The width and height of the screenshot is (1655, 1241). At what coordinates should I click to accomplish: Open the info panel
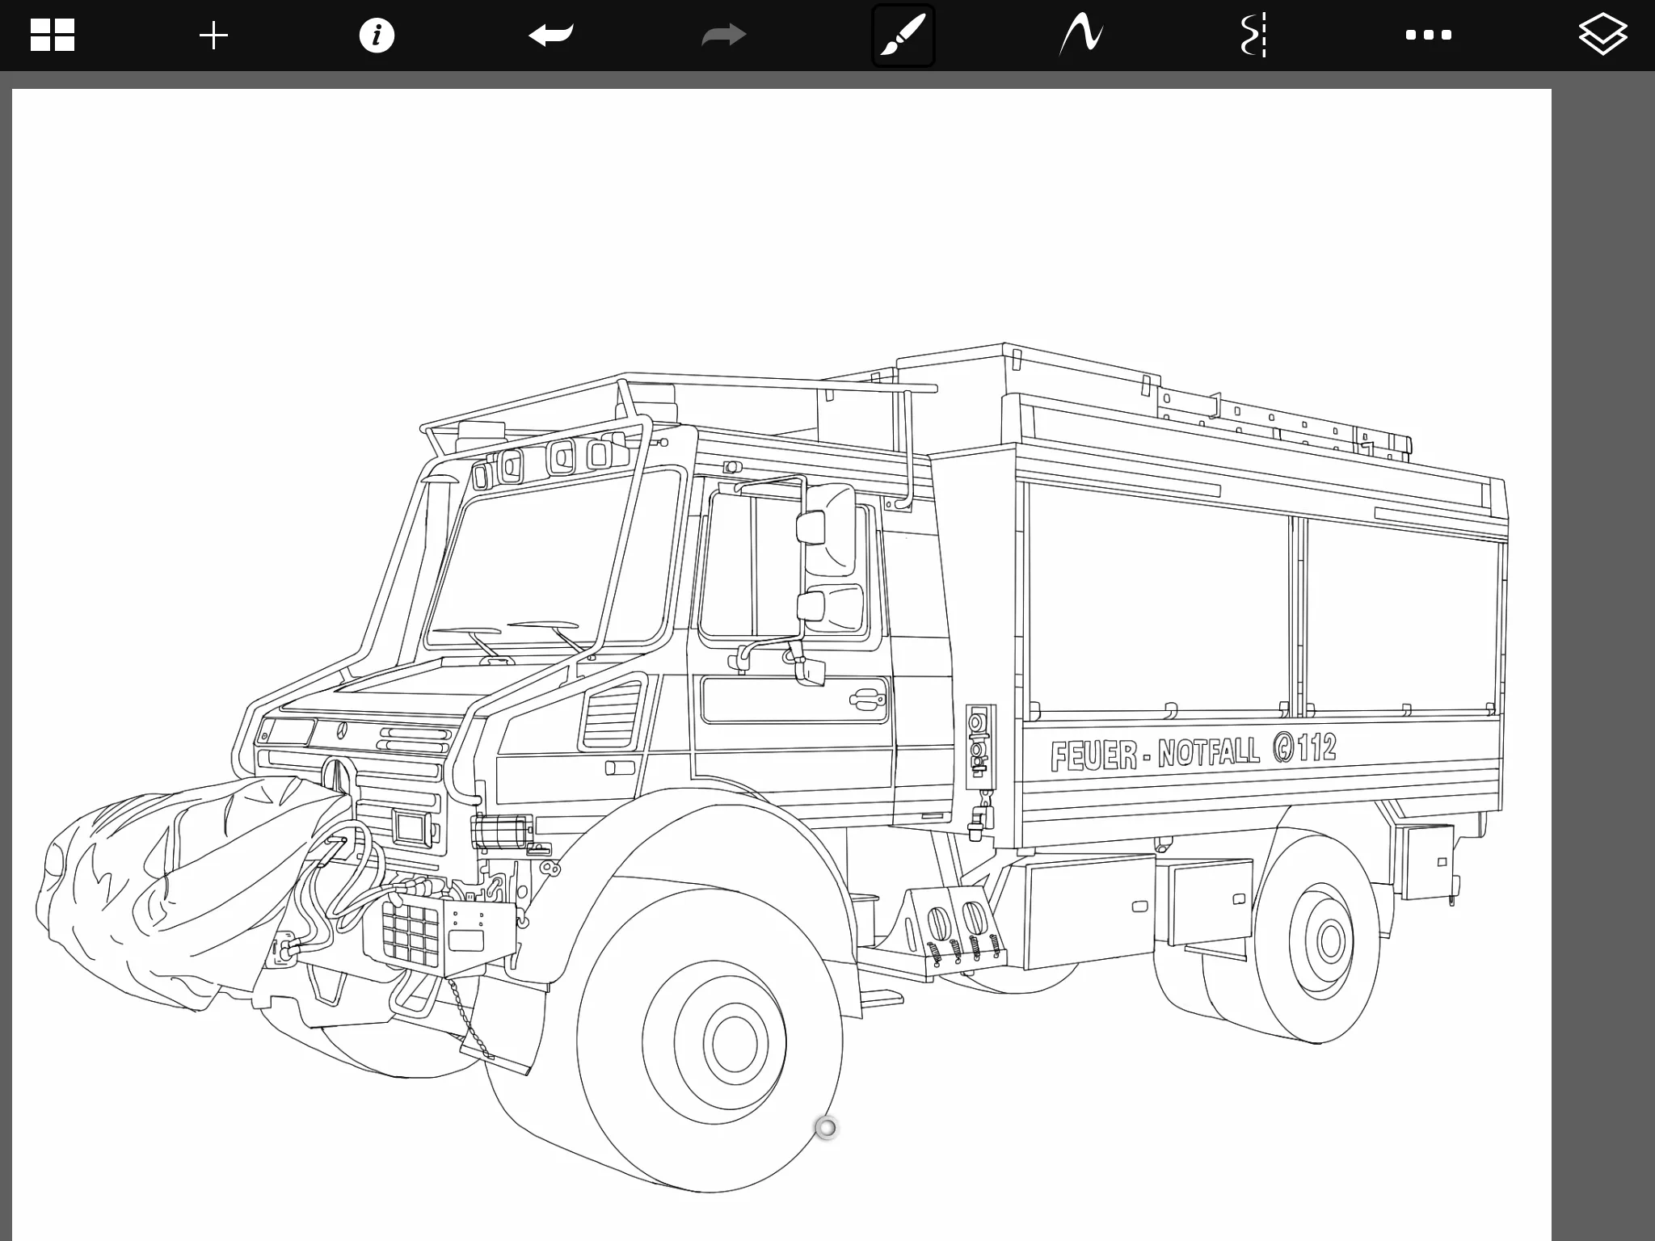click(x=377, y=36)
